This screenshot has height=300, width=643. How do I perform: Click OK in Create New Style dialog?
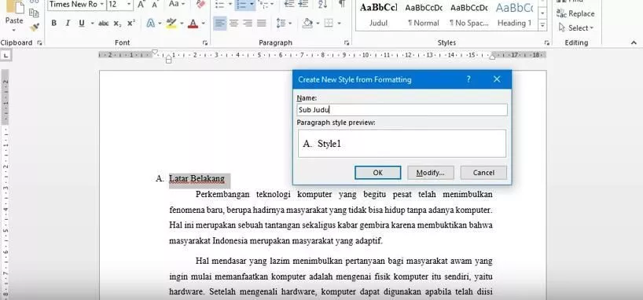(x=377, y=173)
